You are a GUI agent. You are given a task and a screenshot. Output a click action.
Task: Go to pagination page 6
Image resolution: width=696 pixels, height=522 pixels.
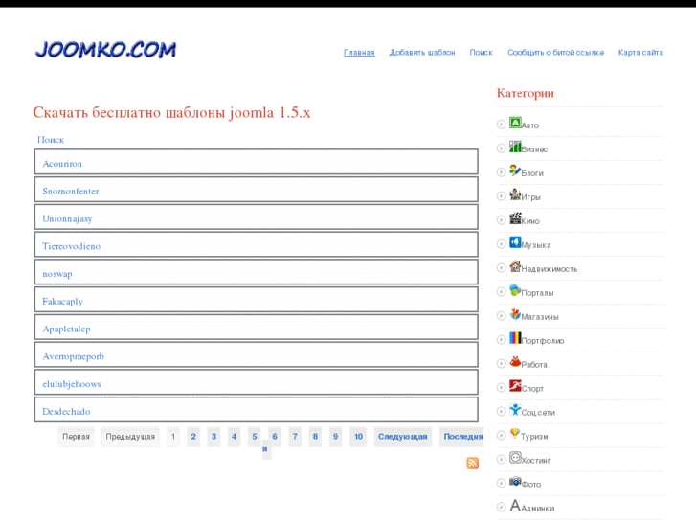[x=275, y=437]
